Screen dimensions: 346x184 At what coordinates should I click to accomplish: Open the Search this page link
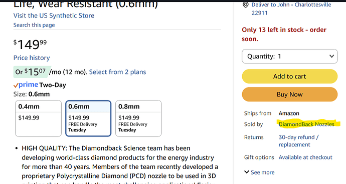(x=34, y=25)
